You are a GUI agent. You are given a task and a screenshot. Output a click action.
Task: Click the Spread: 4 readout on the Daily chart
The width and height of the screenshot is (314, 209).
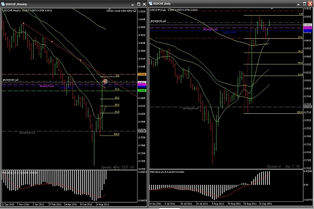click(x=274, y=166)
